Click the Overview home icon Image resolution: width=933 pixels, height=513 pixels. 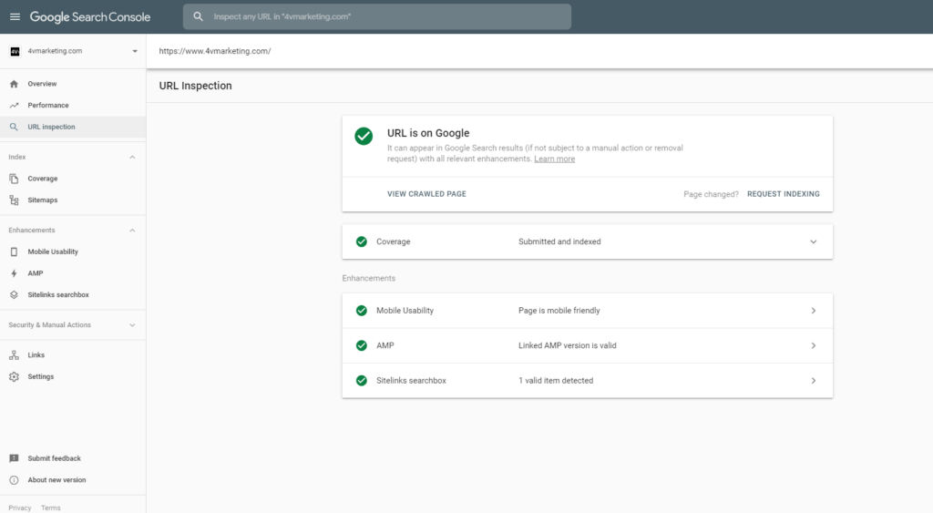click(x=14, y=84)
